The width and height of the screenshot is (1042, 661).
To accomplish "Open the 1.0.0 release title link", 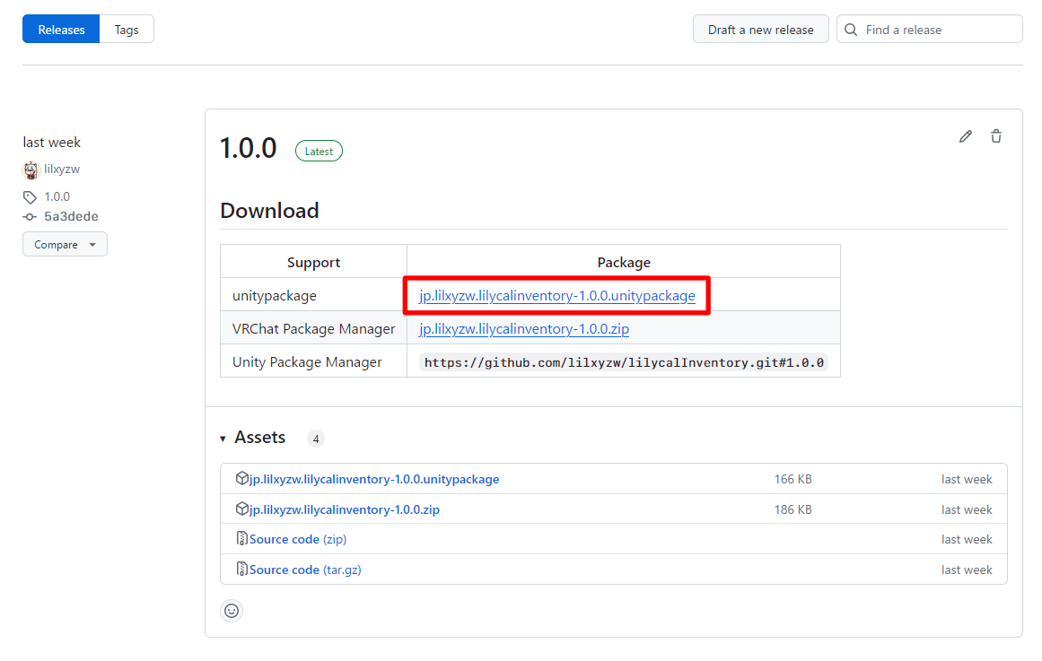I will [x=249, y=148].
